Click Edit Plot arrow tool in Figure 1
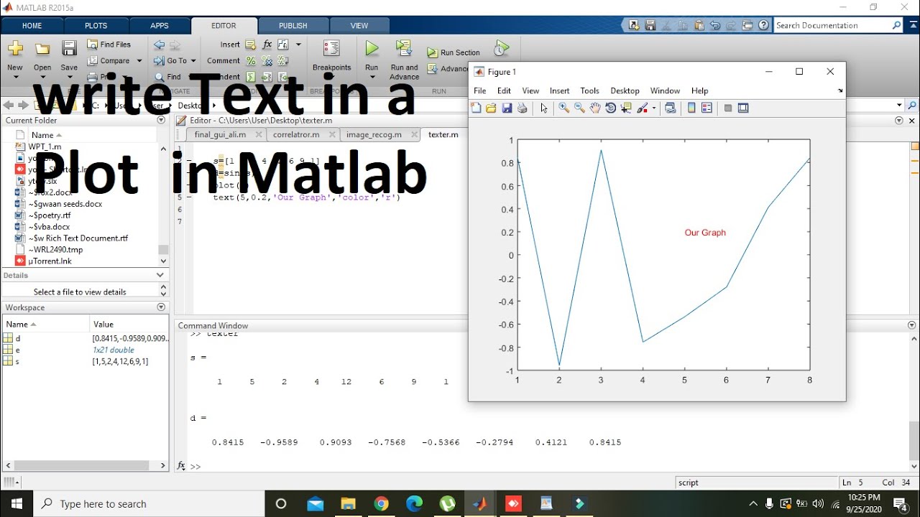This screenshot has width=920, height=517. tap(544, 108)
